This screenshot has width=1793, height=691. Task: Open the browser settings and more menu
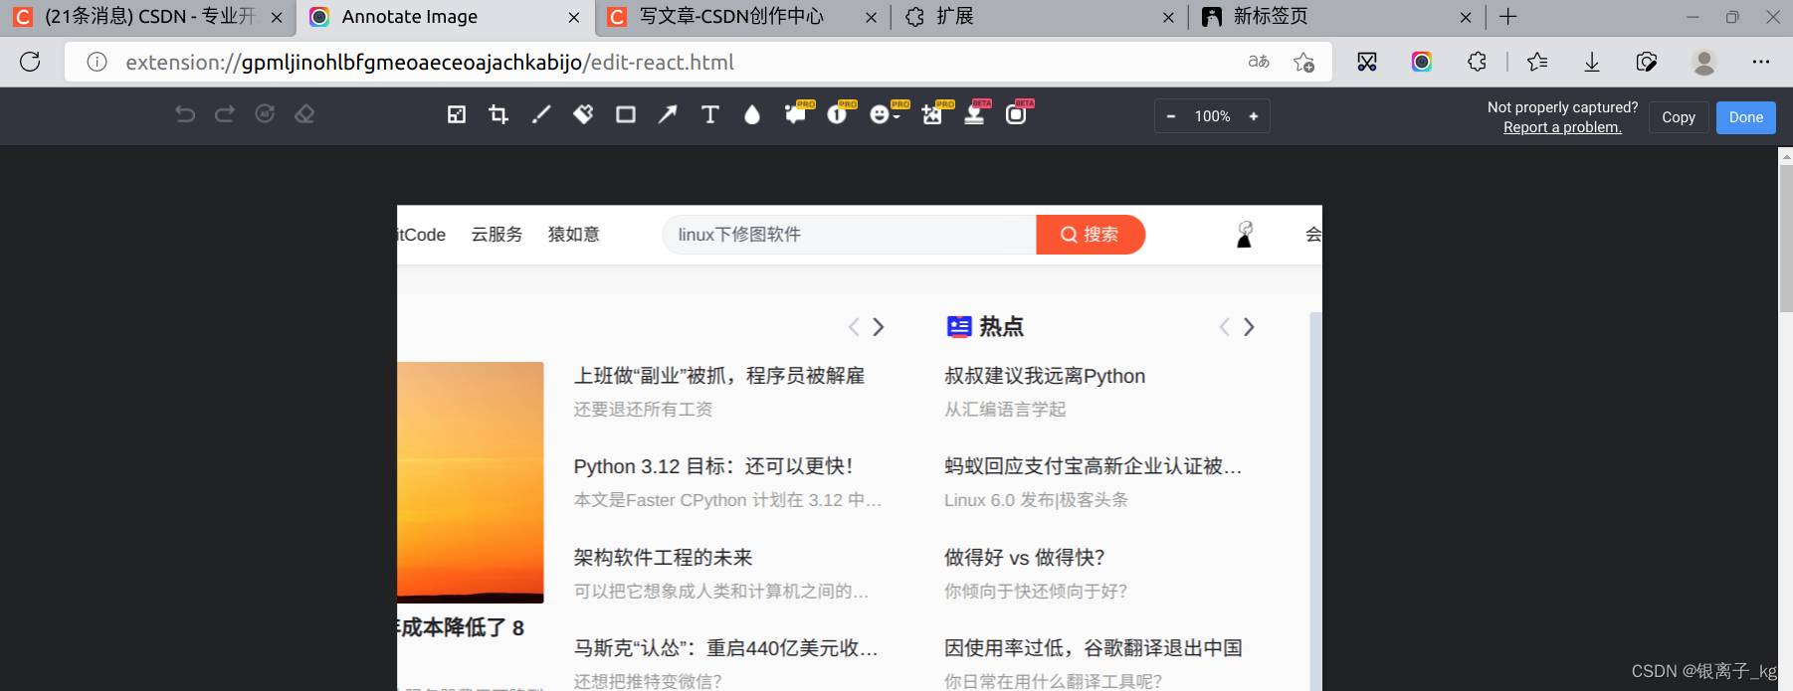click(x=1761, y=62)
